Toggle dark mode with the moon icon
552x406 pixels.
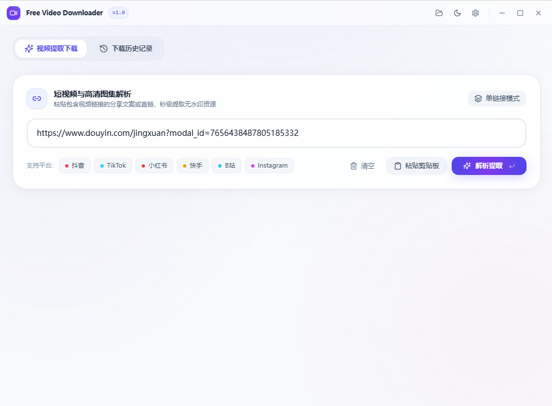click(x=457, y=13)
